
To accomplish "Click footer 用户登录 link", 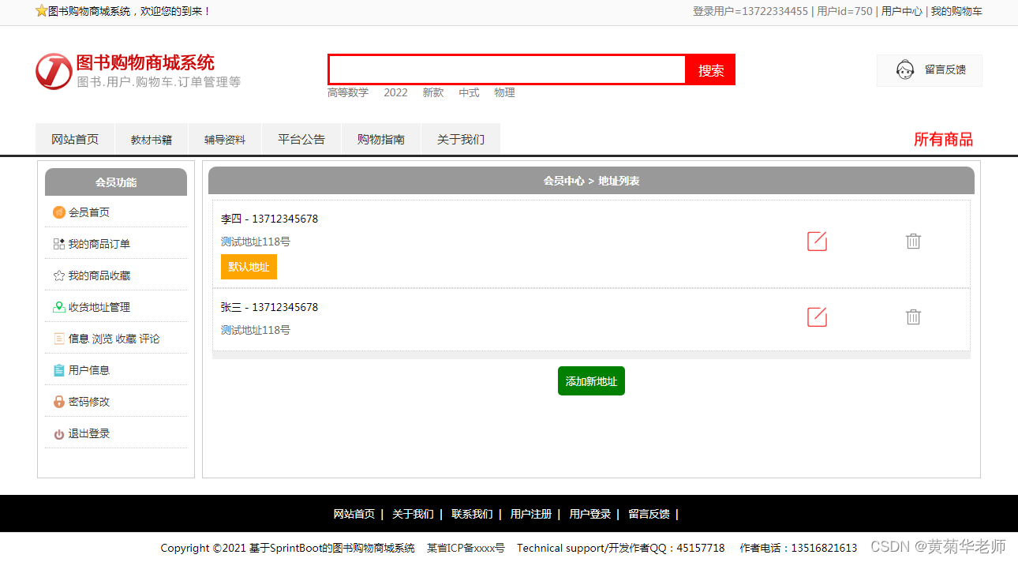I will tap(590, 514).
